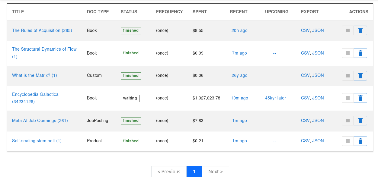378x192 pixels.
Task: Select page 1 in the pagination
Action: (194, 172)
